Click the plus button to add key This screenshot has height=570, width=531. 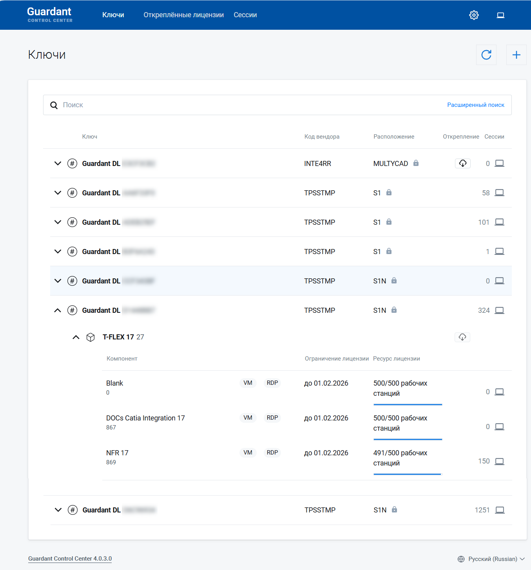tap(516, 55)
